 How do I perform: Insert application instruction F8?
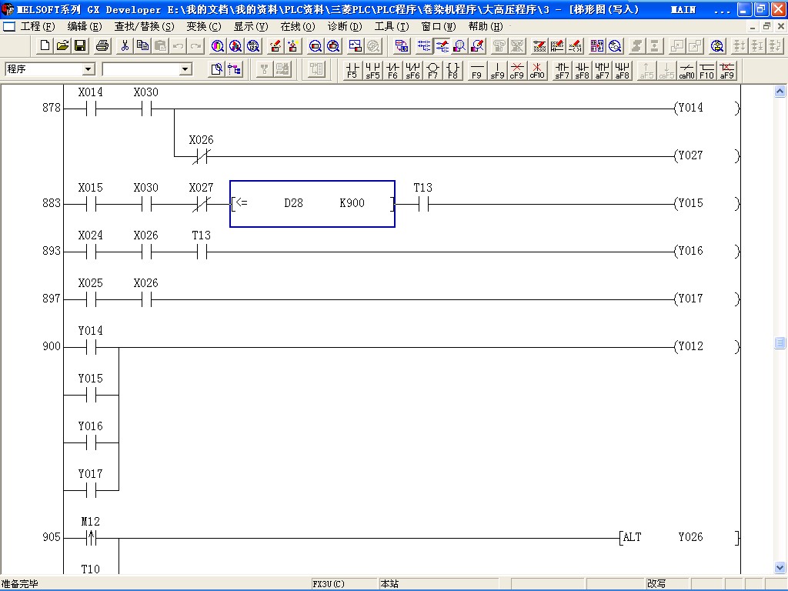(x=452, y=70)
